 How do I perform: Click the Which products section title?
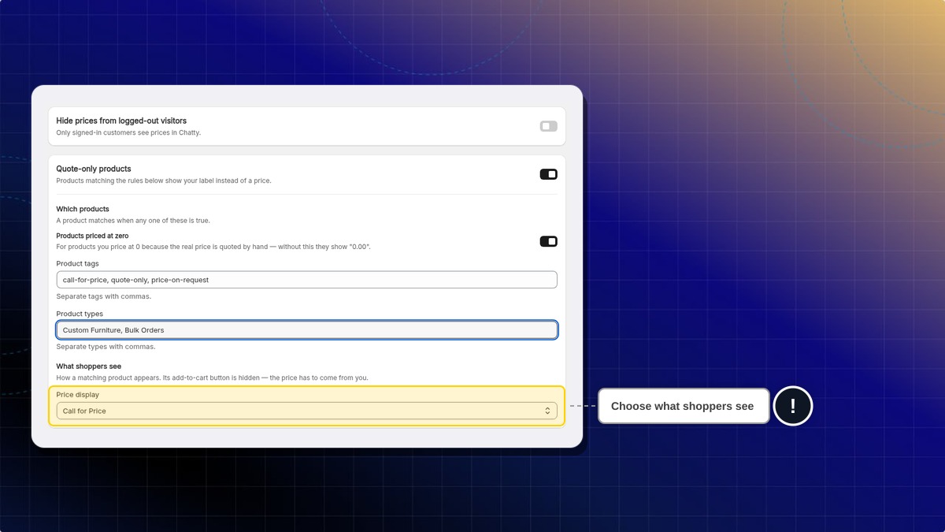click(83, 209)
